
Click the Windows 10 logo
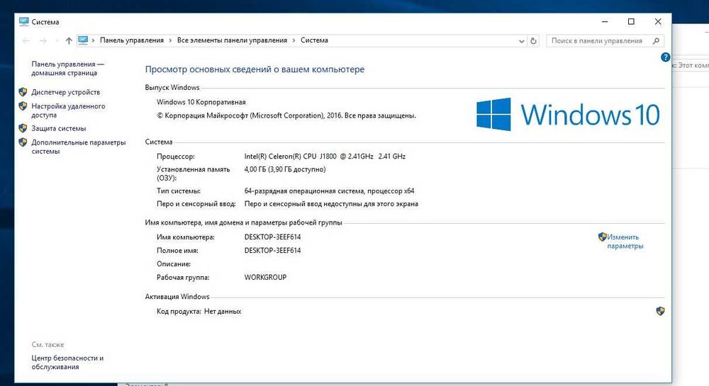pyautogui.click(x=568, y=114)
